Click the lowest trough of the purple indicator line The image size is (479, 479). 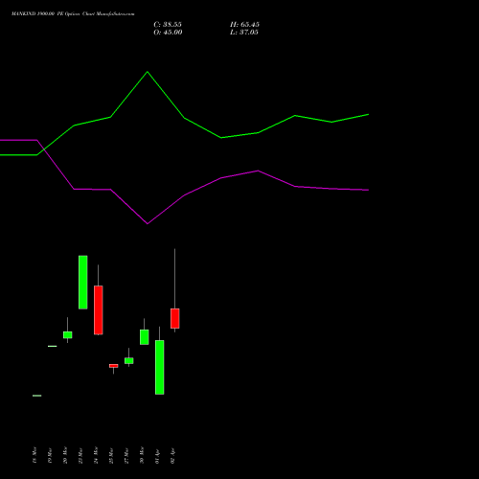[x=148, y=223]
